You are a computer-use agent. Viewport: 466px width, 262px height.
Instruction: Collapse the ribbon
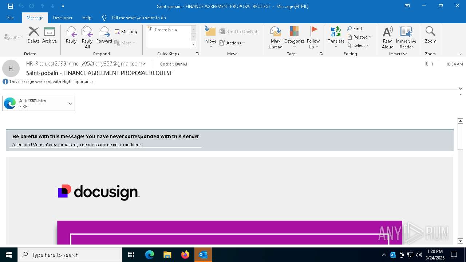(461, 54)
